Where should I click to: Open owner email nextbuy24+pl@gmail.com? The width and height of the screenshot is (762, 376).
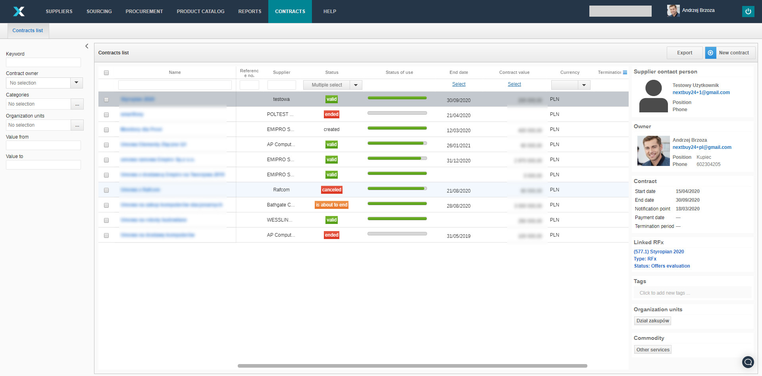tap(702, 147)
